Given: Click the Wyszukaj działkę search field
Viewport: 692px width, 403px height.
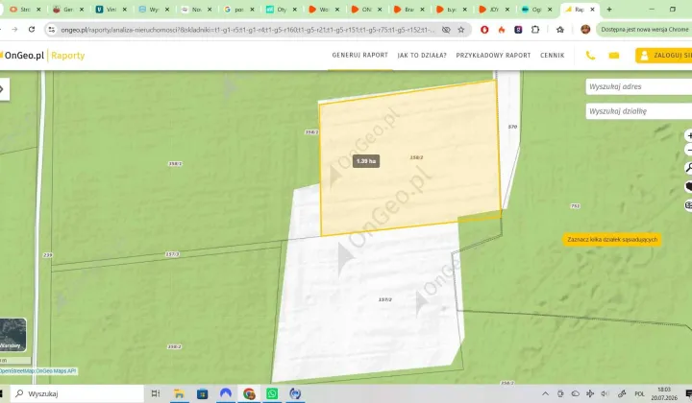Looking at the screenshot, I should (x=638, y=111).
